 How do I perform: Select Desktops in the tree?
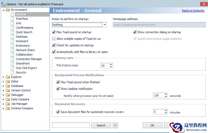click(x=22, y=37)
